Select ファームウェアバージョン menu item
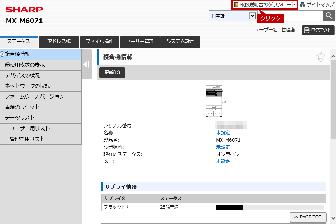 click(x=41, y=97)
